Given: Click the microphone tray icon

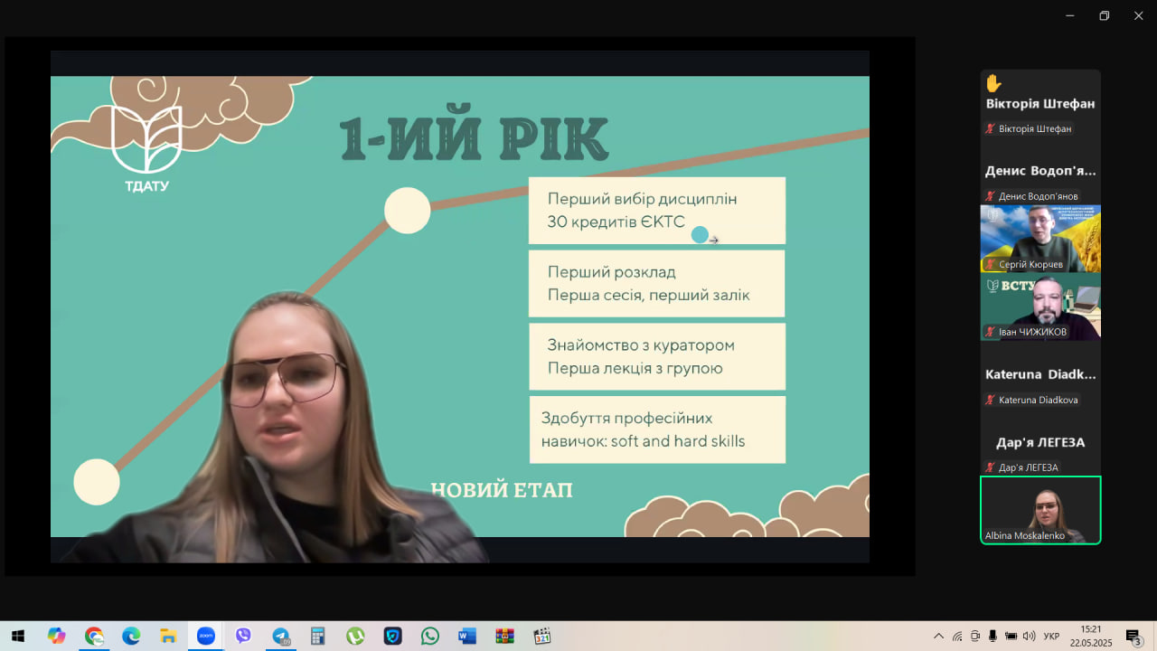Looking at the screenshot, I should coord(993,637).
